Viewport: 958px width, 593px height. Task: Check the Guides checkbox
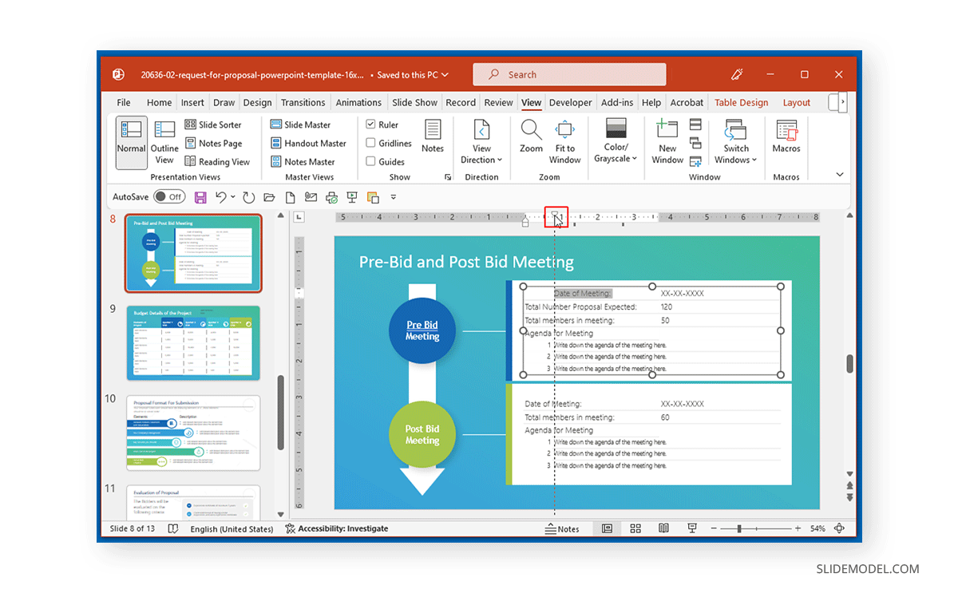click(x=372, y=160)
